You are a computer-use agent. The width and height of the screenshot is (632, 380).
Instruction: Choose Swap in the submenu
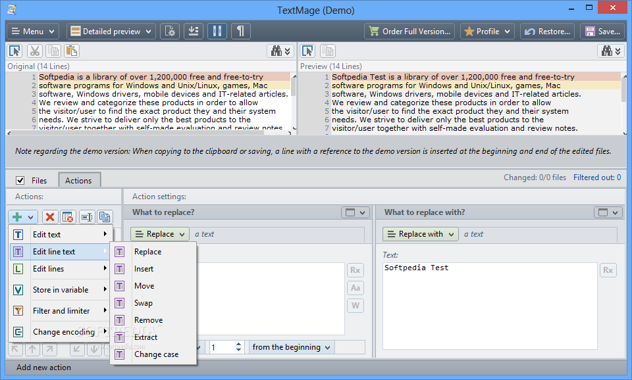pyautogui.click(x=153, y=302)
